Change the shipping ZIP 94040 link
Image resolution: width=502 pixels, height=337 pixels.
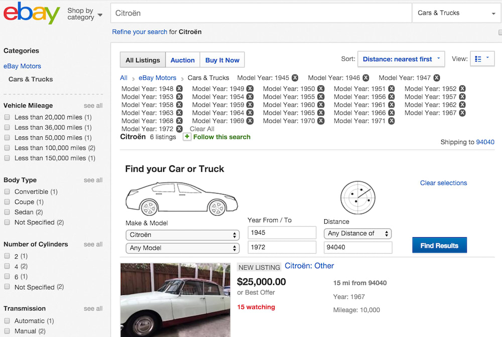tap(485, 142)
